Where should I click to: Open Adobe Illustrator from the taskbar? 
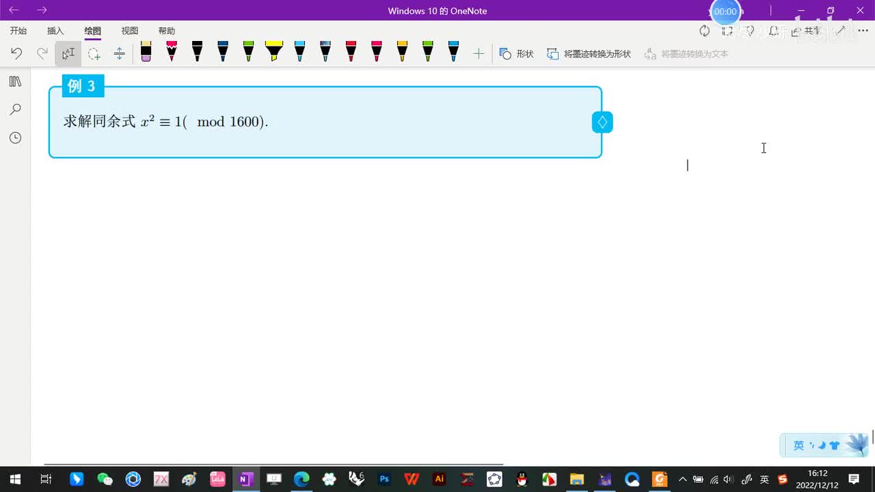pos(440,479)
